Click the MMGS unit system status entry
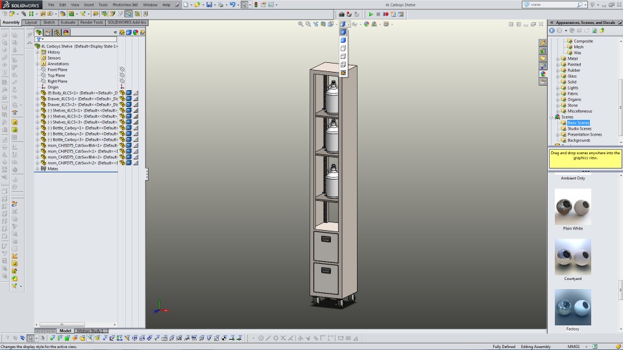Screen dimensions: 623x350 click(x=573, y=346)
